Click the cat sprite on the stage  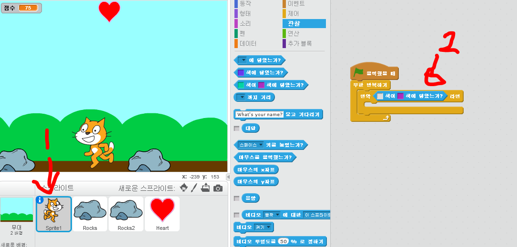point(94,142)
